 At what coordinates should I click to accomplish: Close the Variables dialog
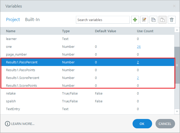tap(174, 6)
